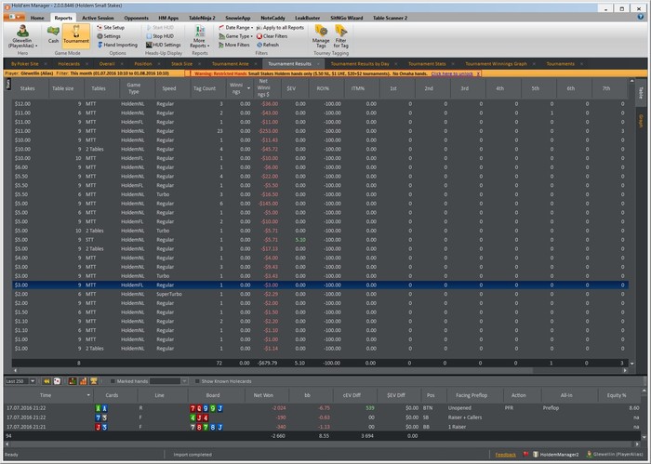Expand the Last 250 hands dropdown

click(x=33, y=381)
